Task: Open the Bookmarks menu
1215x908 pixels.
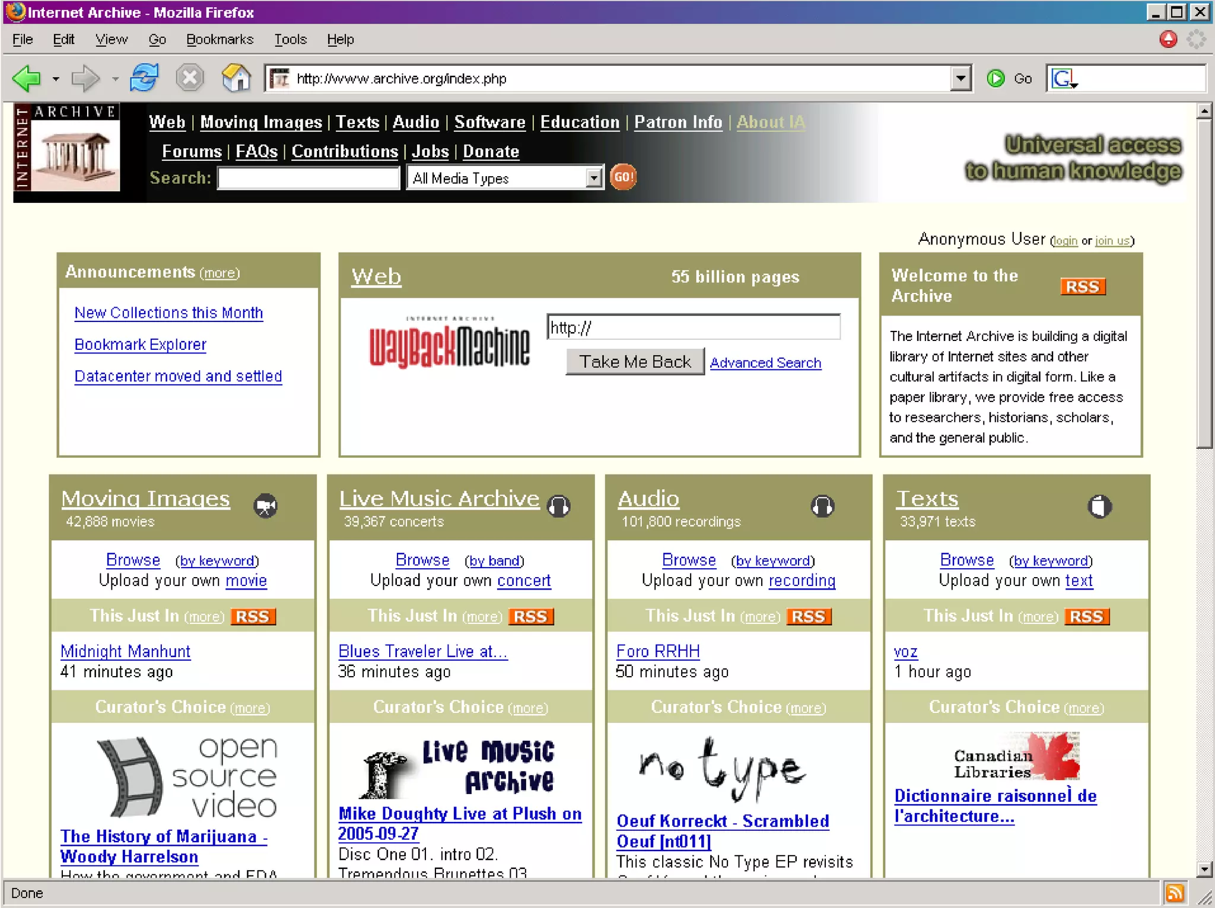Action: coord(220,39)
